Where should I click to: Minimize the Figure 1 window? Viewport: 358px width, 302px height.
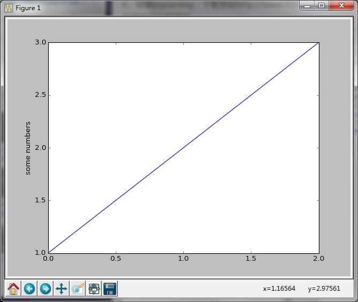(x=307, y=6)
